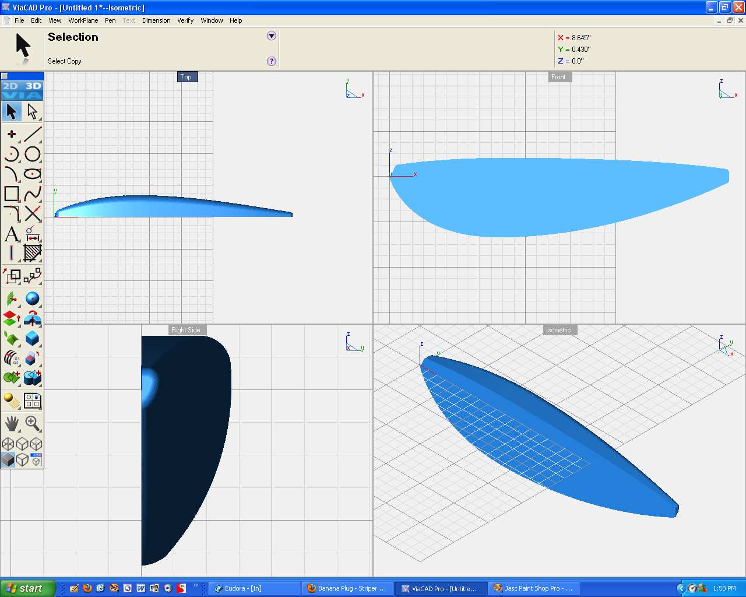
Task: Choose the Circle tool in the toolbox
Action: tap(33, 154)
